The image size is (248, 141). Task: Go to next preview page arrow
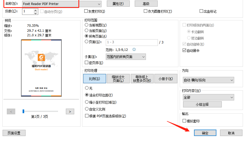click(70, 112)
